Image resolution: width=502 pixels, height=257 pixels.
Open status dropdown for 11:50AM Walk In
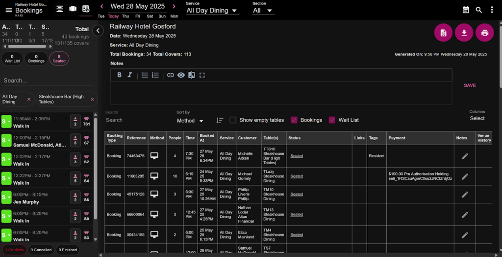(6, 122)
